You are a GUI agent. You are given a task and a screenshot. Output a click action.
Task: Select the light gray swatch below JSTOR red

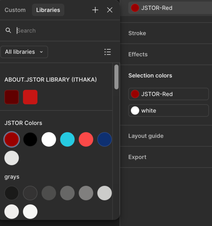(x=12, y=158)
